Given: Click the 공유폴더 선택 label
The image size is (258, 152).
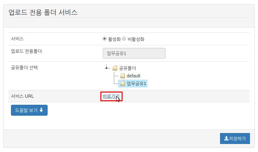Looking at the screenshot, I should coord(24,67).
